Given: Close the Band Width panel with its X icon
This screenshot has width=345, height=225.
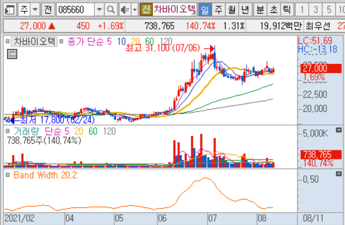Looking at the screenshot, I should click(339, 174).
